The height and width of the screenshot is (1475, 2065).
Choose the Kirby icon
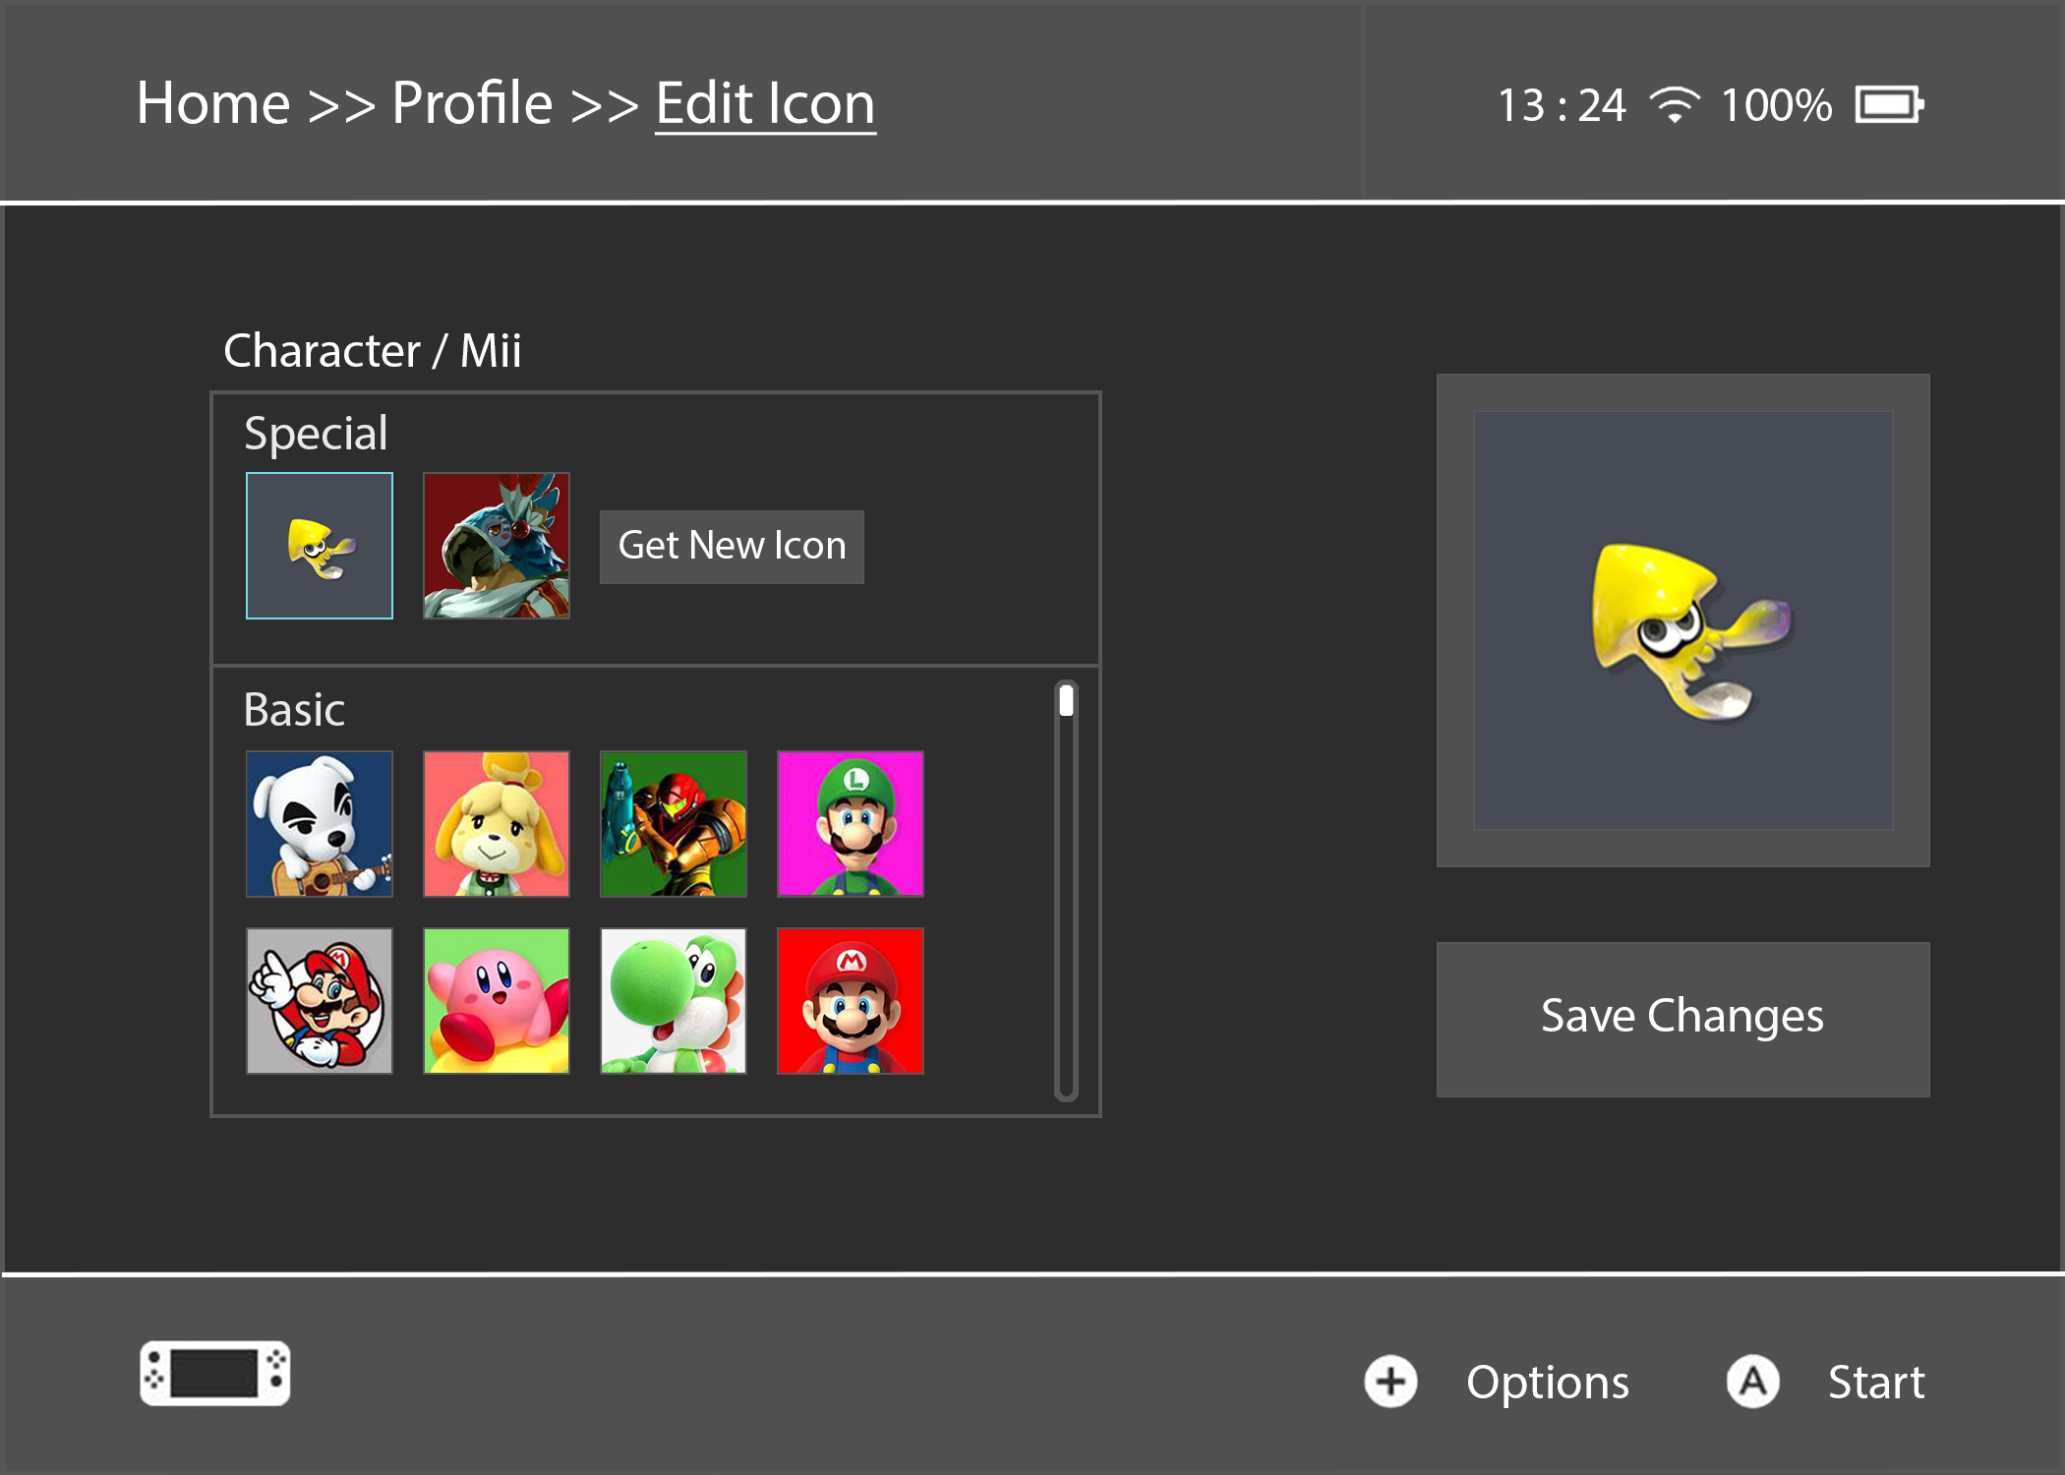coord(497,1001)
